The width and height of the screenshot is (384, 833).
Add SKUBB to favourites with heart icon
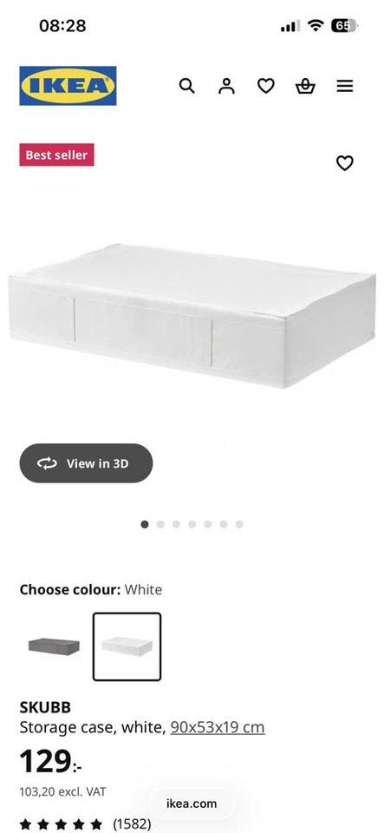coord(345,162)
